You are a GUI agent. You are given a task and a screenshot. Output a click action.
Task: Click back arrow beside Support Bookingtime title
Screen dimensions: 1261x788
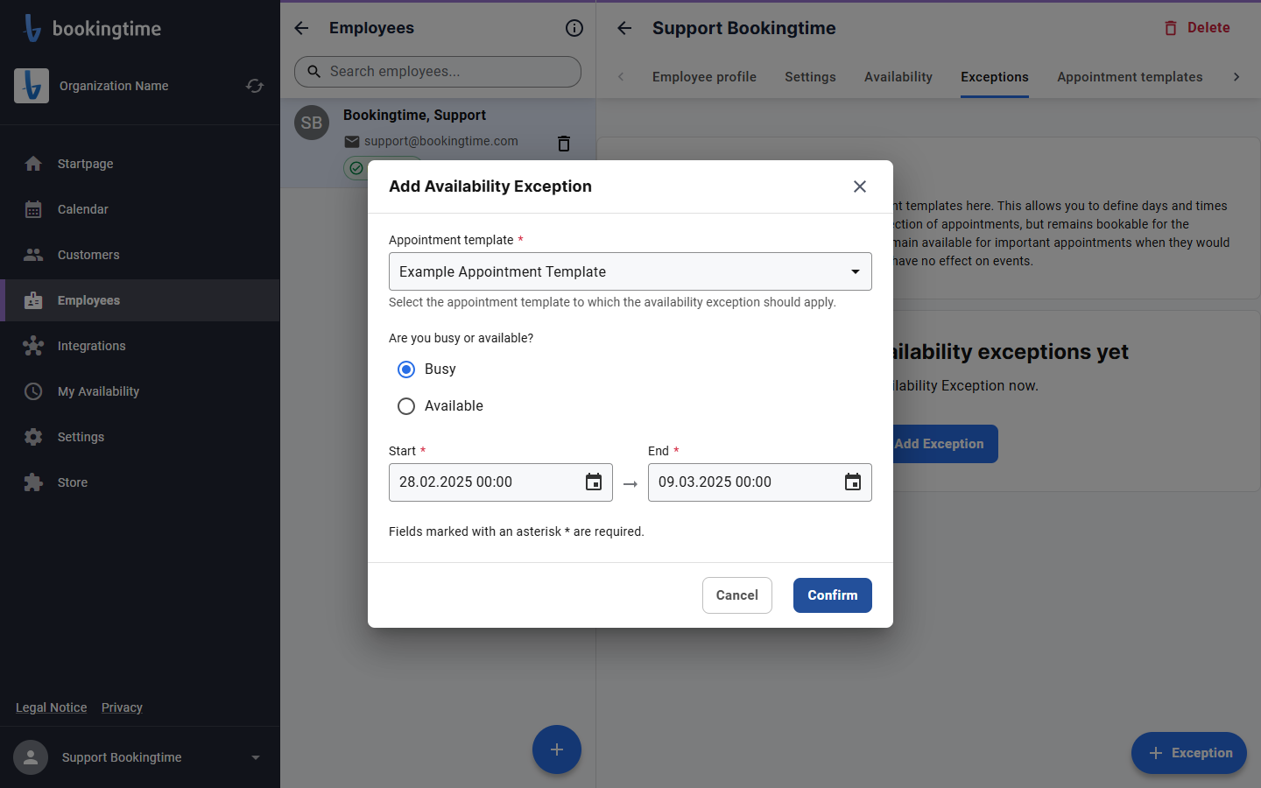click(x=624, y=28)
